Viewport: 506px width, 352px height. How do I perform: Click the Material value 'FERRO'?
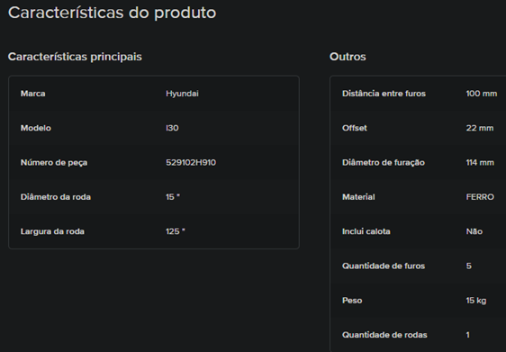[480, 197]
